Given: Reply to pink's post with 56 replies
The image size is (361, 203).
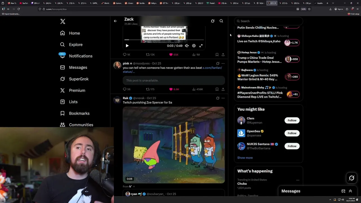Looking at the screenshot, I should coord(126,89).
